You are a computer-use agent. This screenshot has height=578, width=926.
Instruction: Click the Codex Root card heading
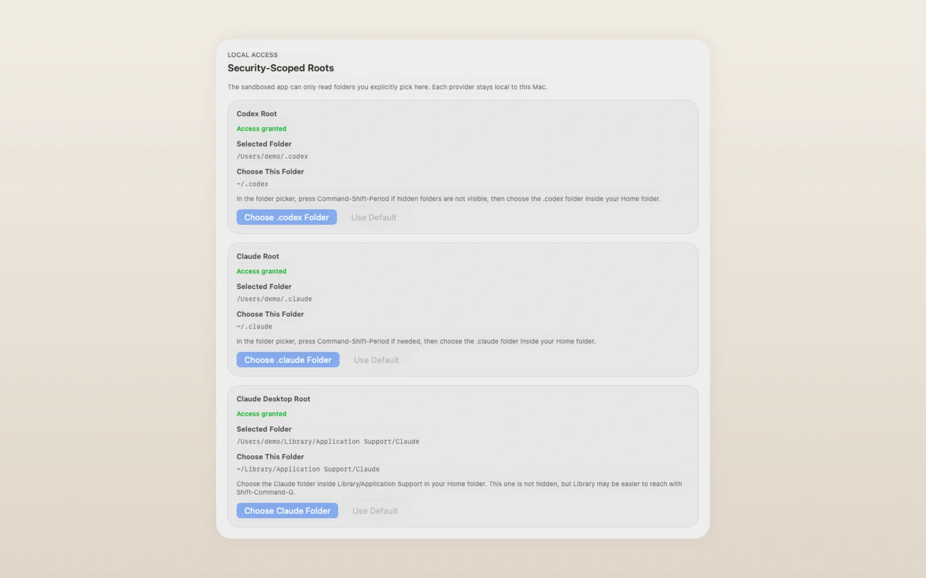click(x=256, y=114)
